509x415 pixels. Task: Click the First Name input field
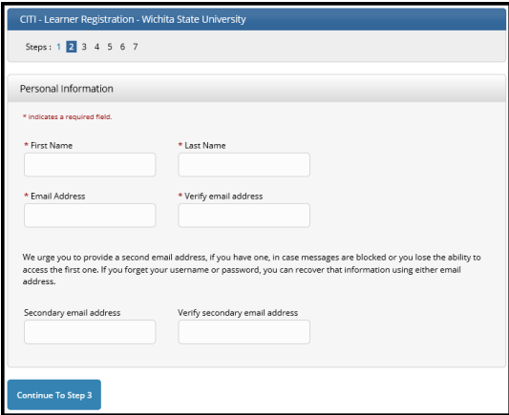tap(90, 165)
